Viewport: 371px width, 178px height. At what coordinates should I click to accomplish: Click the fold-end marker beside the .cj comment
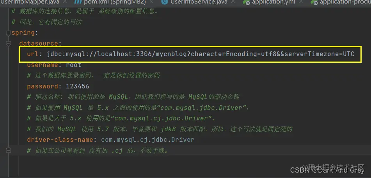tap(9, 150)
